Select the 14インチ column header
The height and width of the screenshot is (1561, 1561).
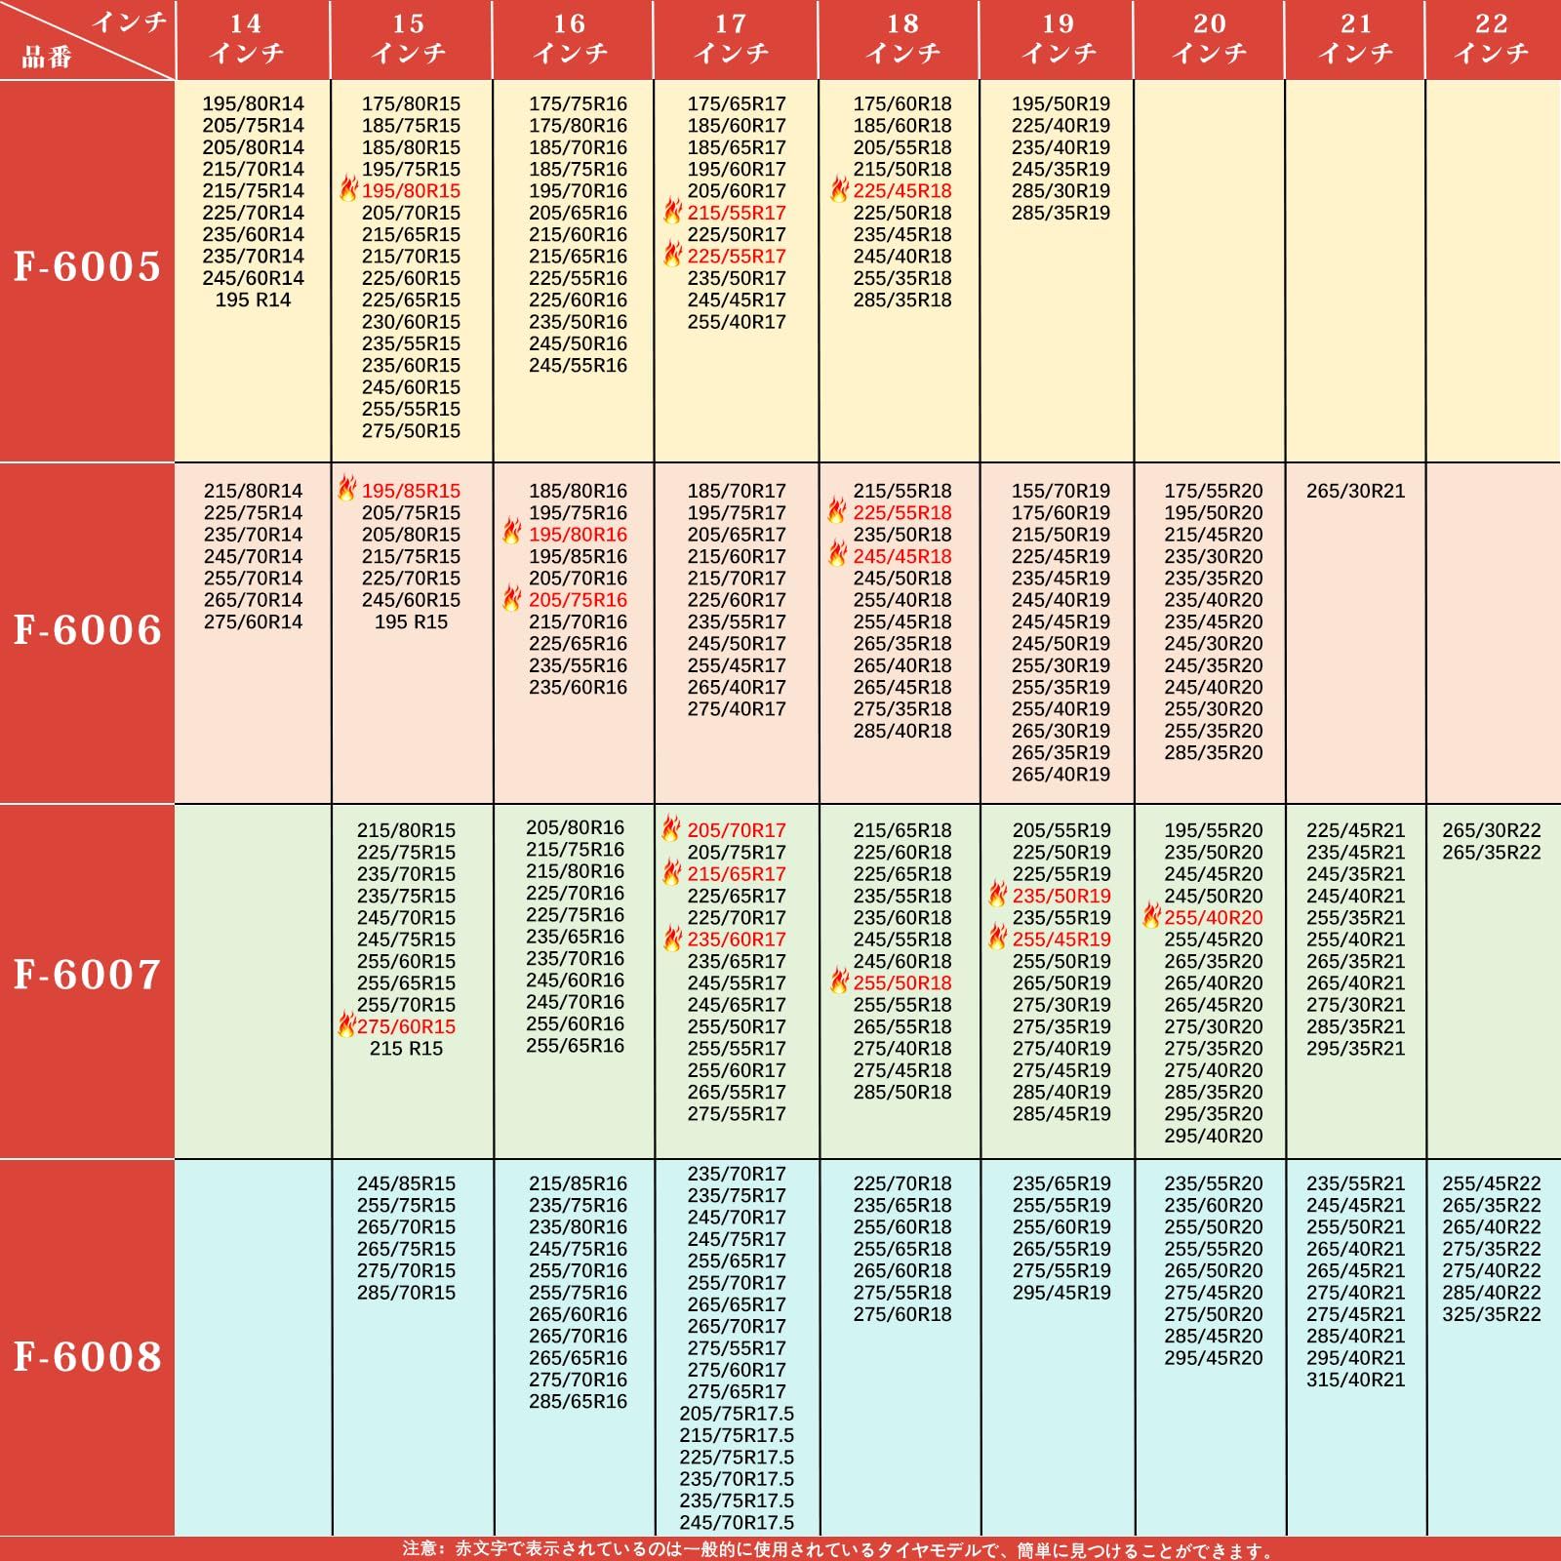246,38
